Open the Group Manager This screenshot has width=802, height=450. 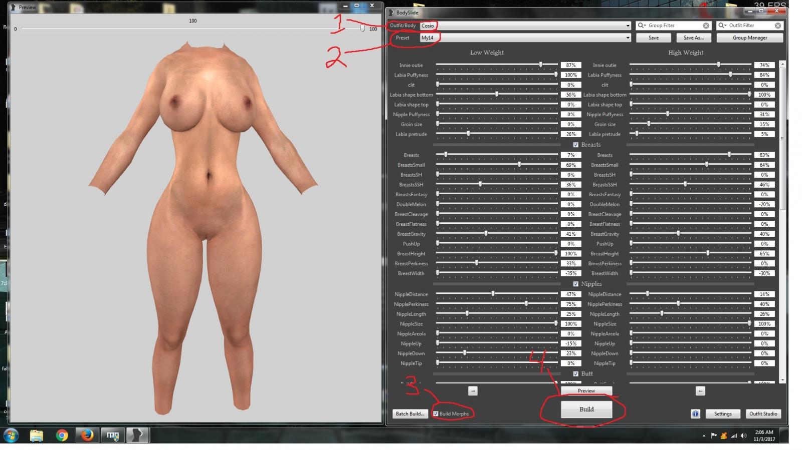[x=749, y=38]
